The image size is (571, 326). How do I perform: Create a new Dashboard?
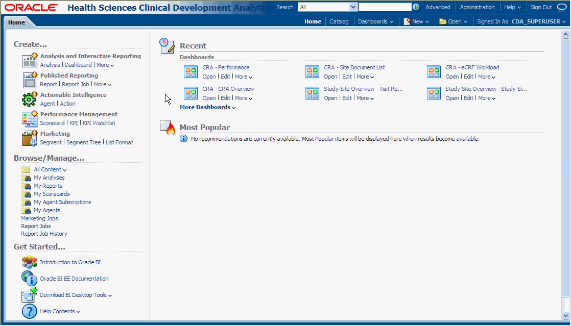point(78,65)
